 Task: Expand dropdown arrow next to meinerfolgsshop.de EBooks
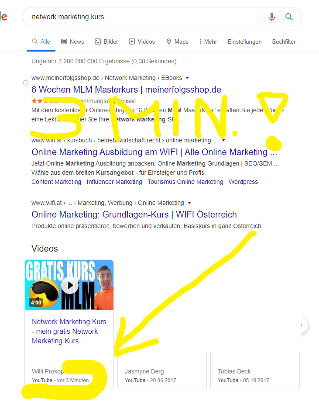tap(187, 78)
